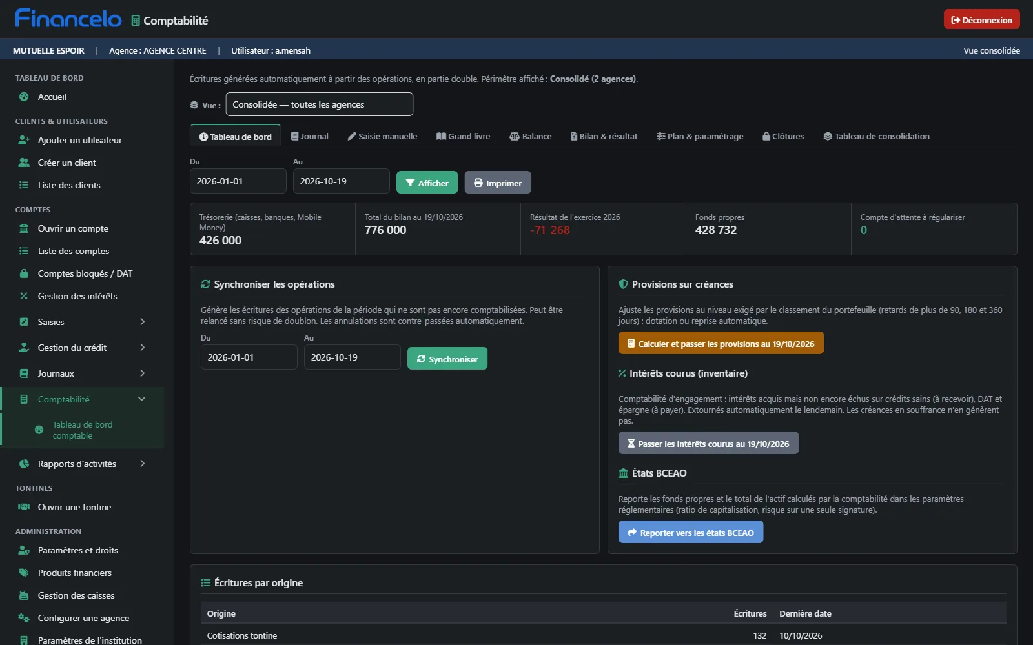Click the lock icon for Comptes bloqués / DAT
1033x645 pixels.
(24, 273)
